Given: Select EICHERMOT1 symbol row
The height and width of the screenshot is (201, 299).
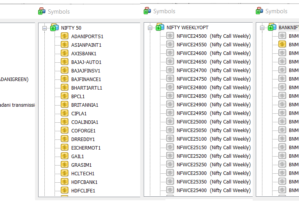Looking at the screenshot, I should 86,148.
